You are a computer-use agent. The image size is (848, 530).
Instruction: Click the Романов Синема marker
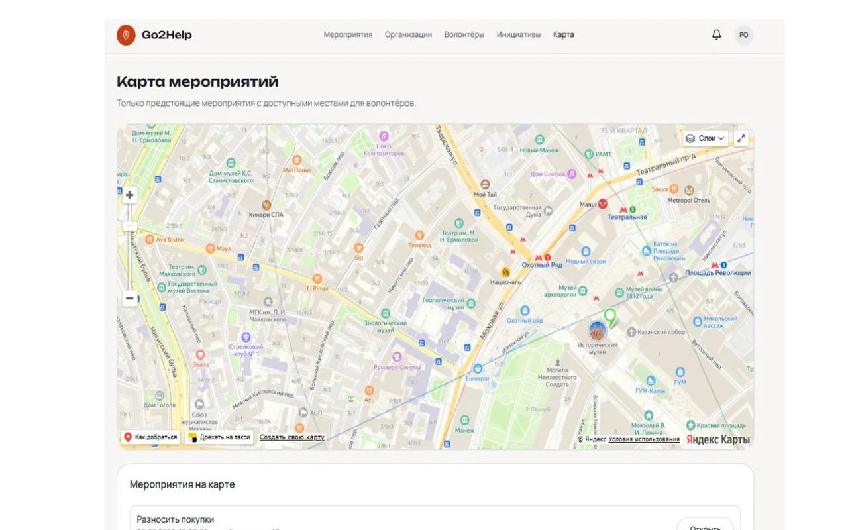point(397,358)
